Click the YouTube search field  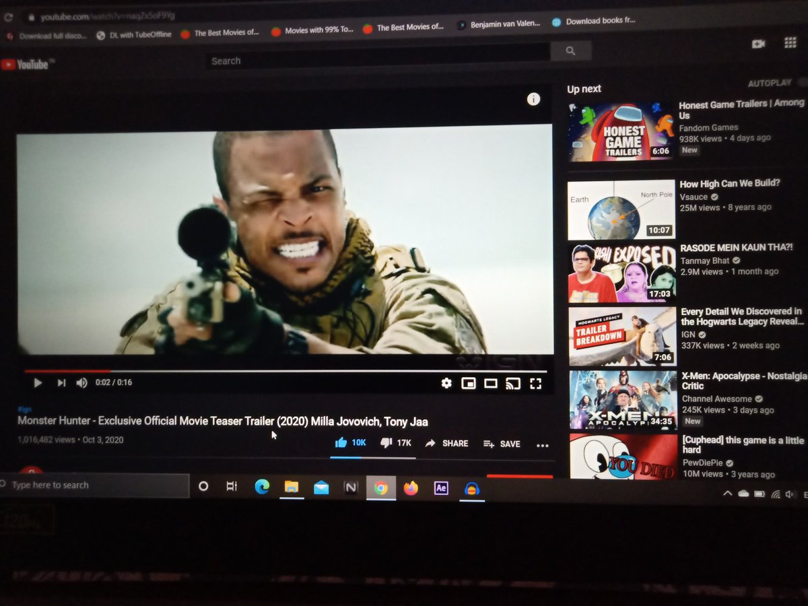[377, 59]
